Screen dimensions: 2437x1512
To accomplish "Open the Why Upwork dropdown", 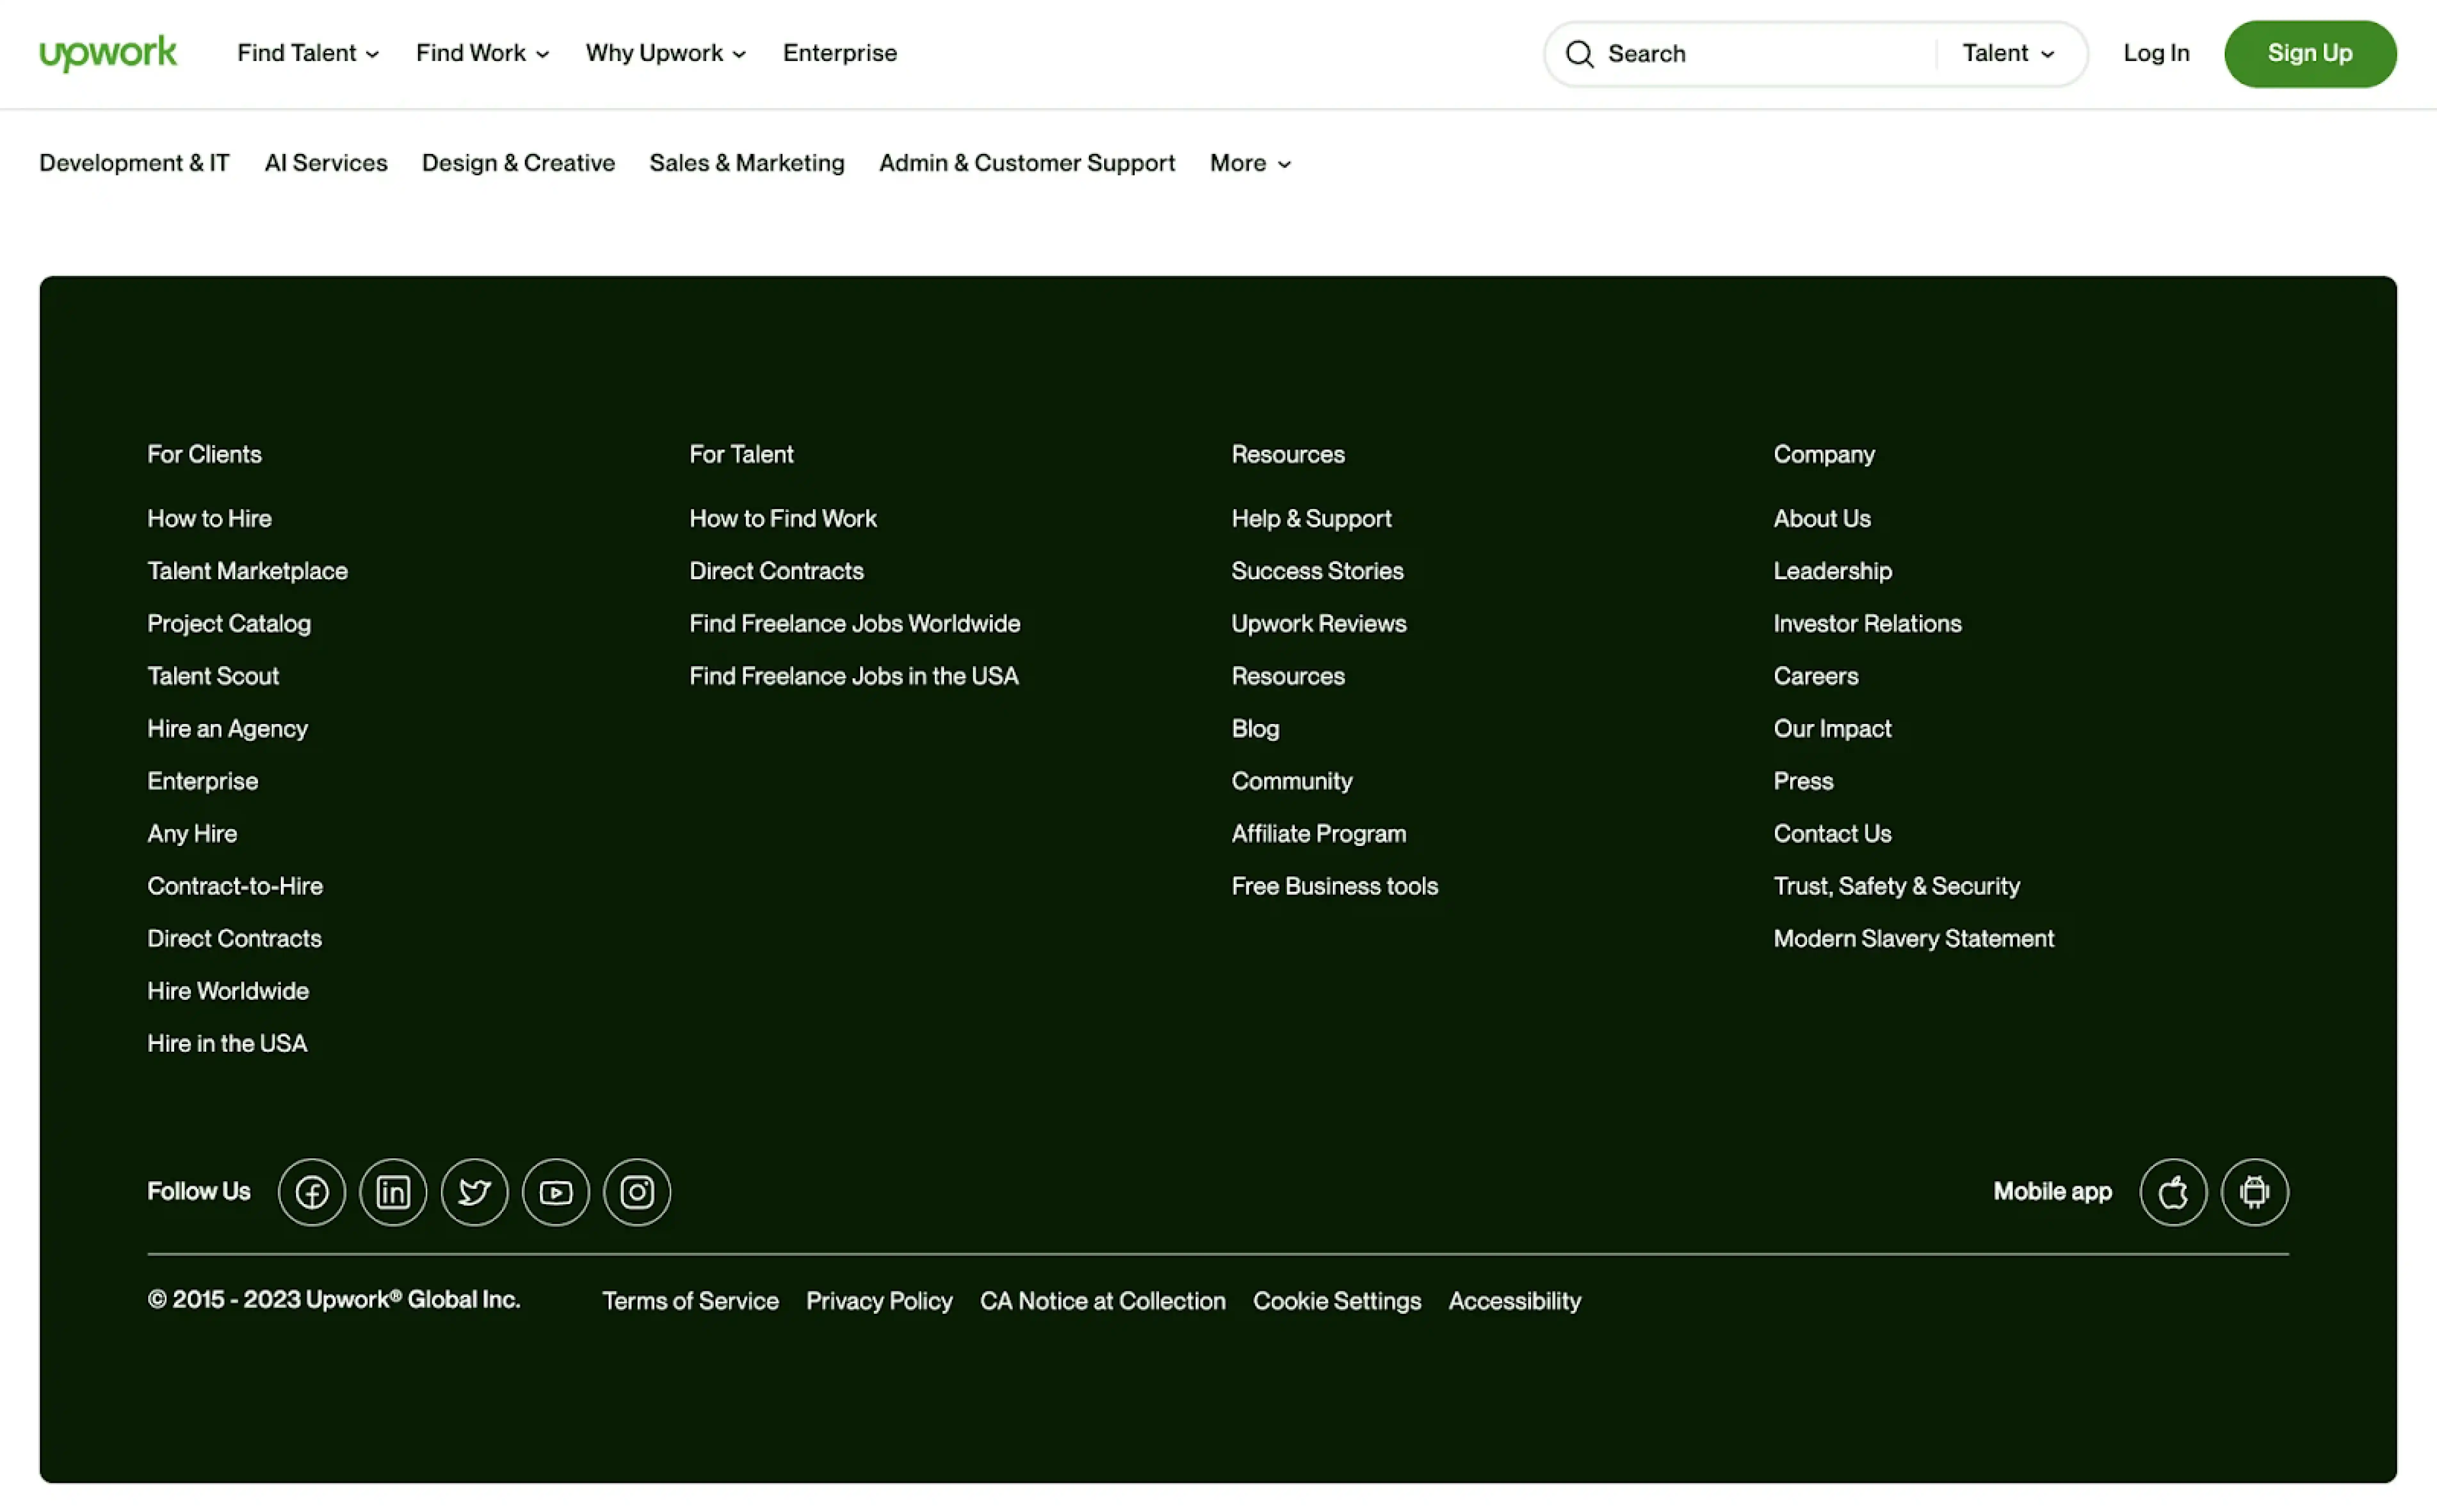I will tap(665, 53).
